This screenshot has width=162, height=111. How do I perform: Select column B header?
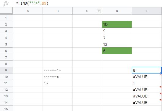[x=58, y=11]
